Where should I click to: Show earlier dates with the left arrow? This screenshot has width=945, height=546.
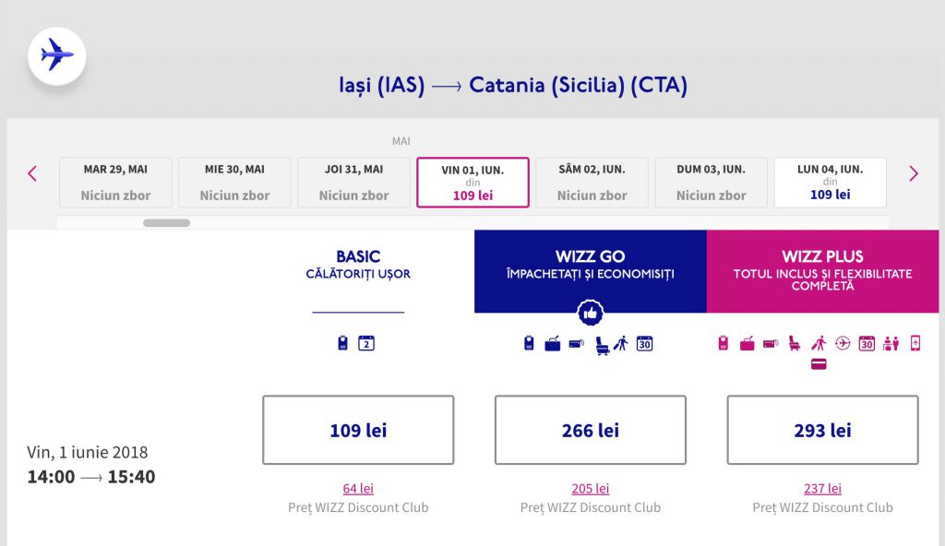pos(32,173)
